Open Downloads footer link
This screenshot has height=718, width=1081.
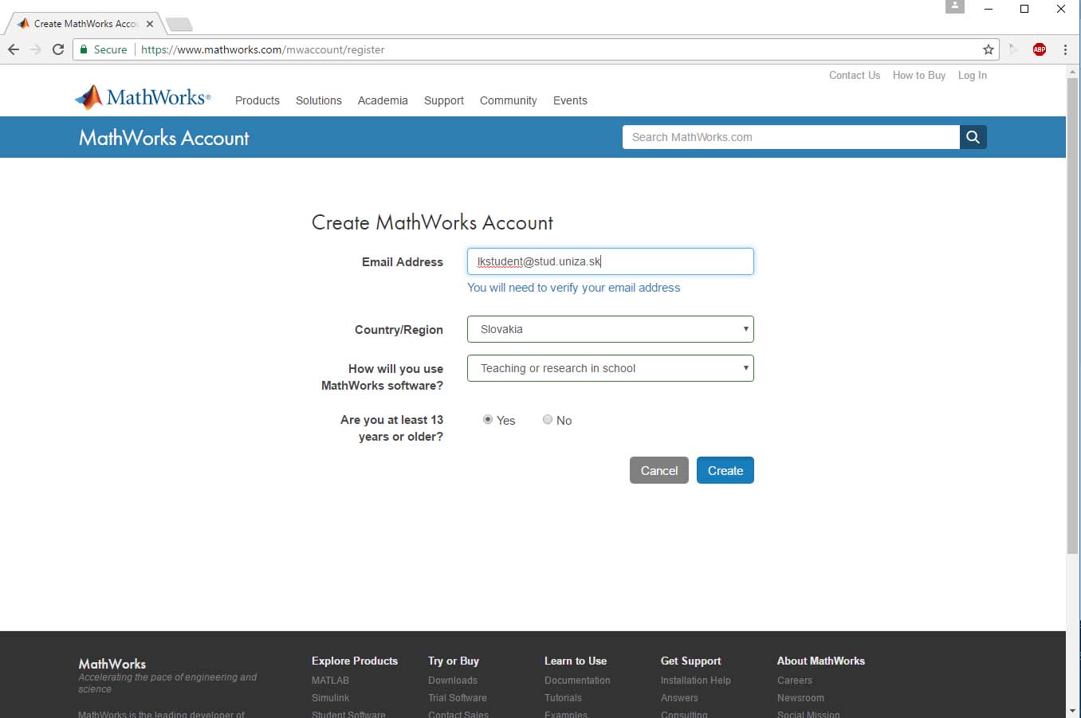point(453,681)
